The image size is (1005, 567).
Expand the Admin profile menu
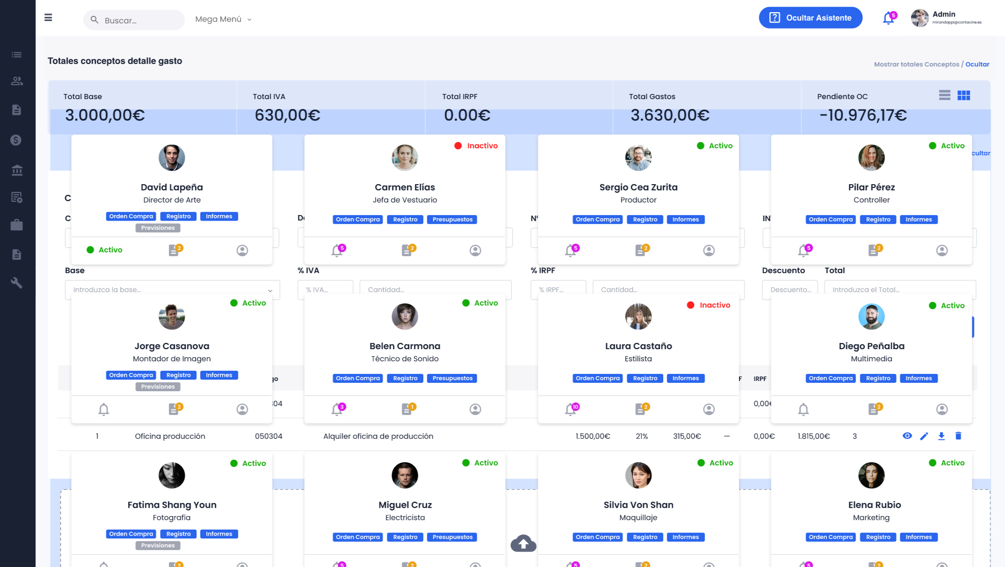[946, 18]
